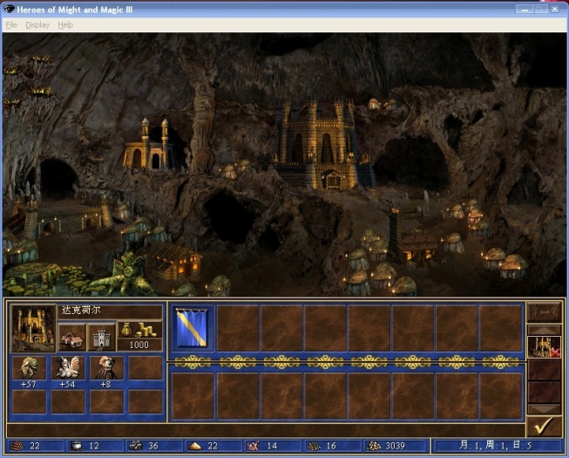569x458 pixels.
Task: Close the Heroes of Might and Magic window
Action: (555, 9)
